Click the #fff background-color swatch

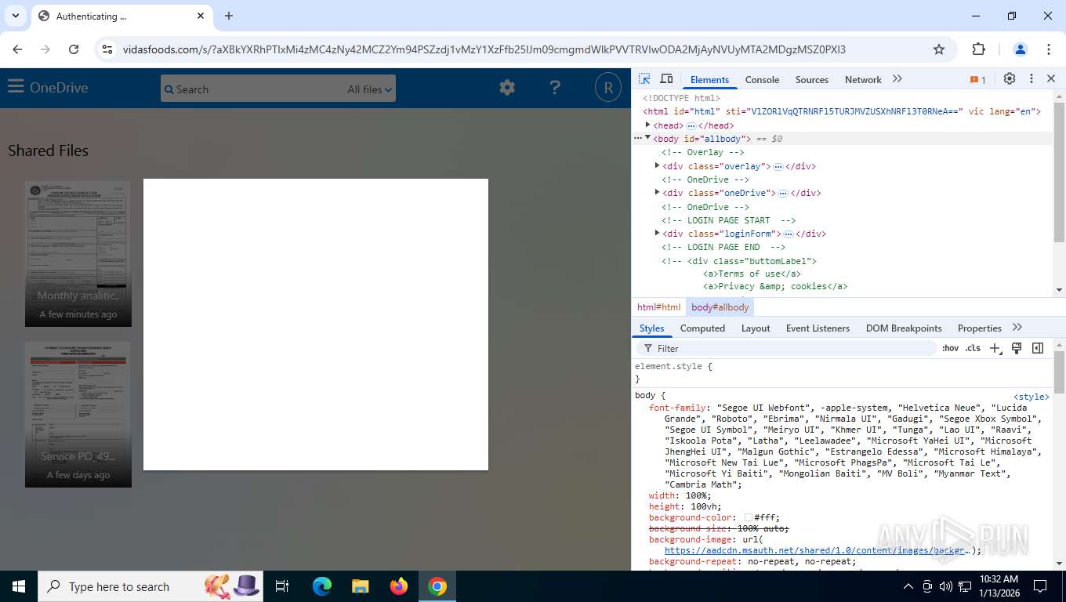pyautogui.click(x=749, y=518)
